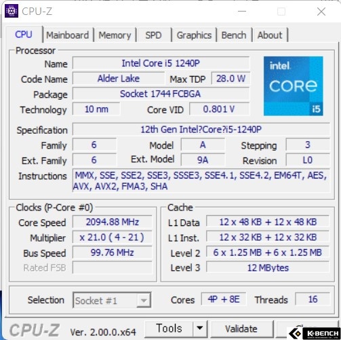Click the Clocks (P-Core #0) group label
The width and height of the screenshot is (341, 340).
(54, 208)
